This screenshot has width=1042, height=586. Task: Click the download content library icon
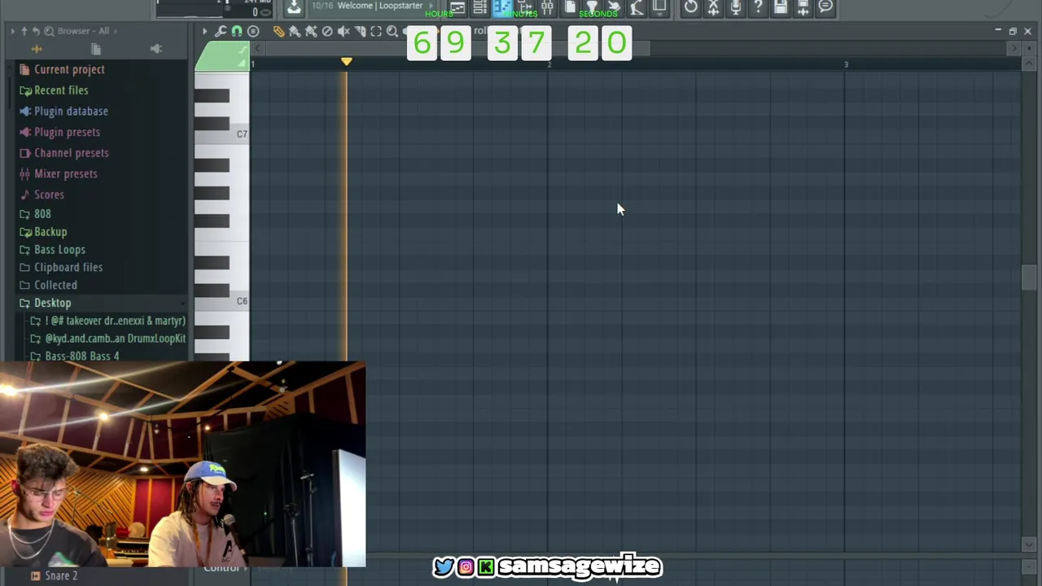click(x=294, y=7)
